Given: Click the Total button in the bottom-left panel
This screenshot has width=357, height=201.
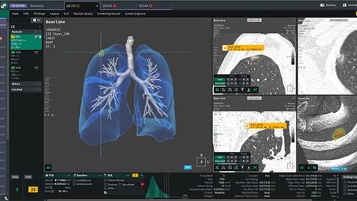Looking at the screenshot, I should pos(15,177).
